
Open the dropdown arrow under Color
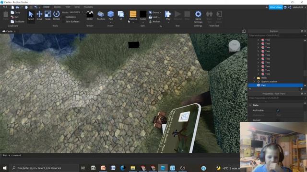143,22
